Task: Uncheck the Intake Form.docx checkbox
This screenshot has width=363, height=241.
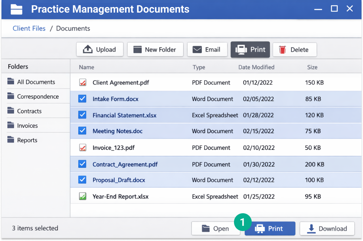Action: pyautogui.click(x=82, y=99)
